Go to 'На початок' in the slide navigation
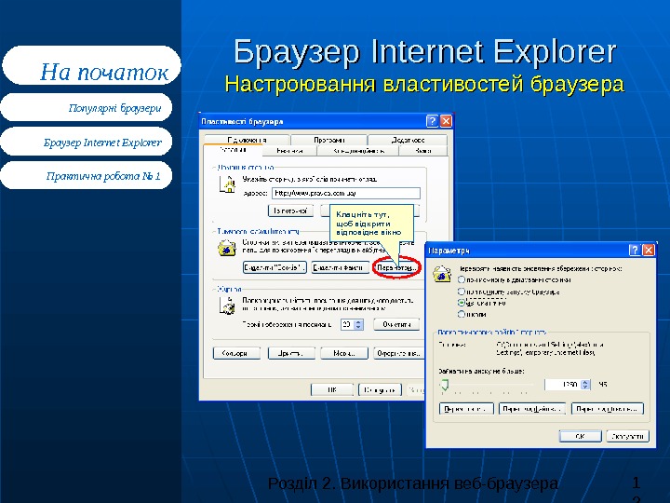The height and width of the screenshot is (503, 670). (91, 65)
